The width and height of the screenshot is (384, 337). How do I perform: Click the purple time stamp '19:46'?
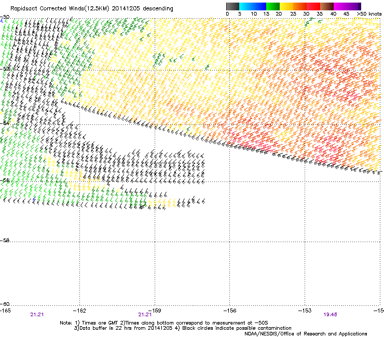point(330,315)
